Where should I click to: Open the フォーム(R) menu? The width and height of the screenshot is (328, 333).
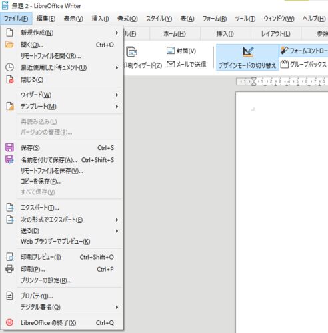215,19
